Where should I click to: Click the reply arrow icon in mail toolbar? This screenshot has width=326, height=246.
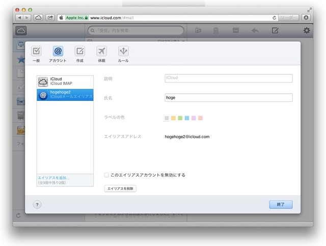tap(255, 31)
